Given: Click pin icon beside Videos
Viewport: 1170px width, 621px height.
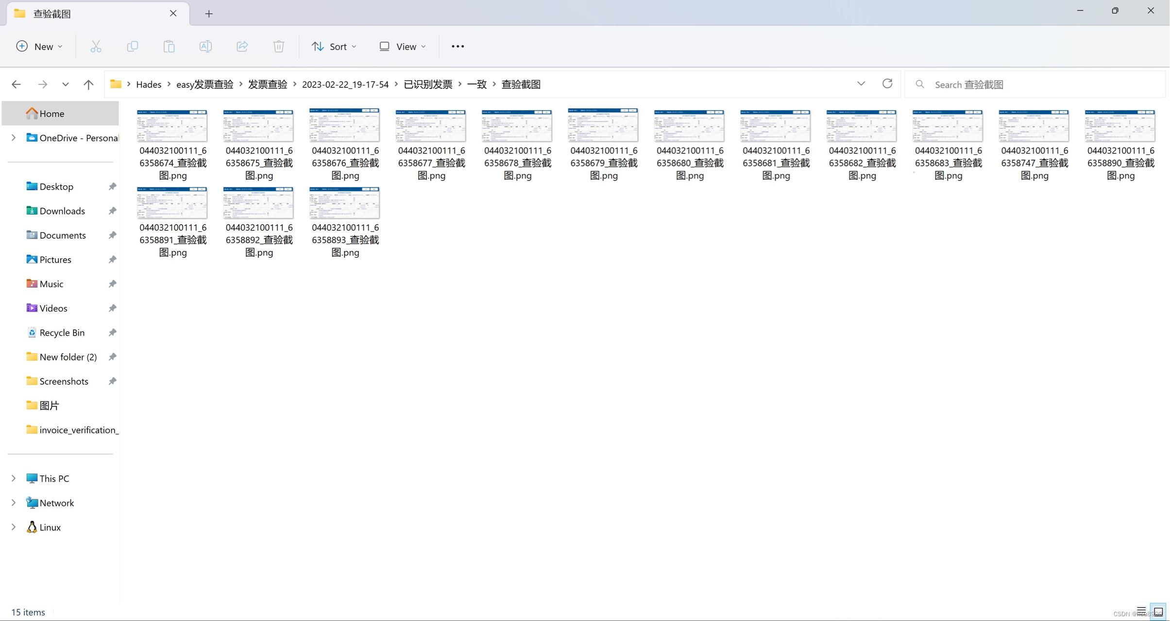Looking at the screenshot, I should (x=112, y=308).
